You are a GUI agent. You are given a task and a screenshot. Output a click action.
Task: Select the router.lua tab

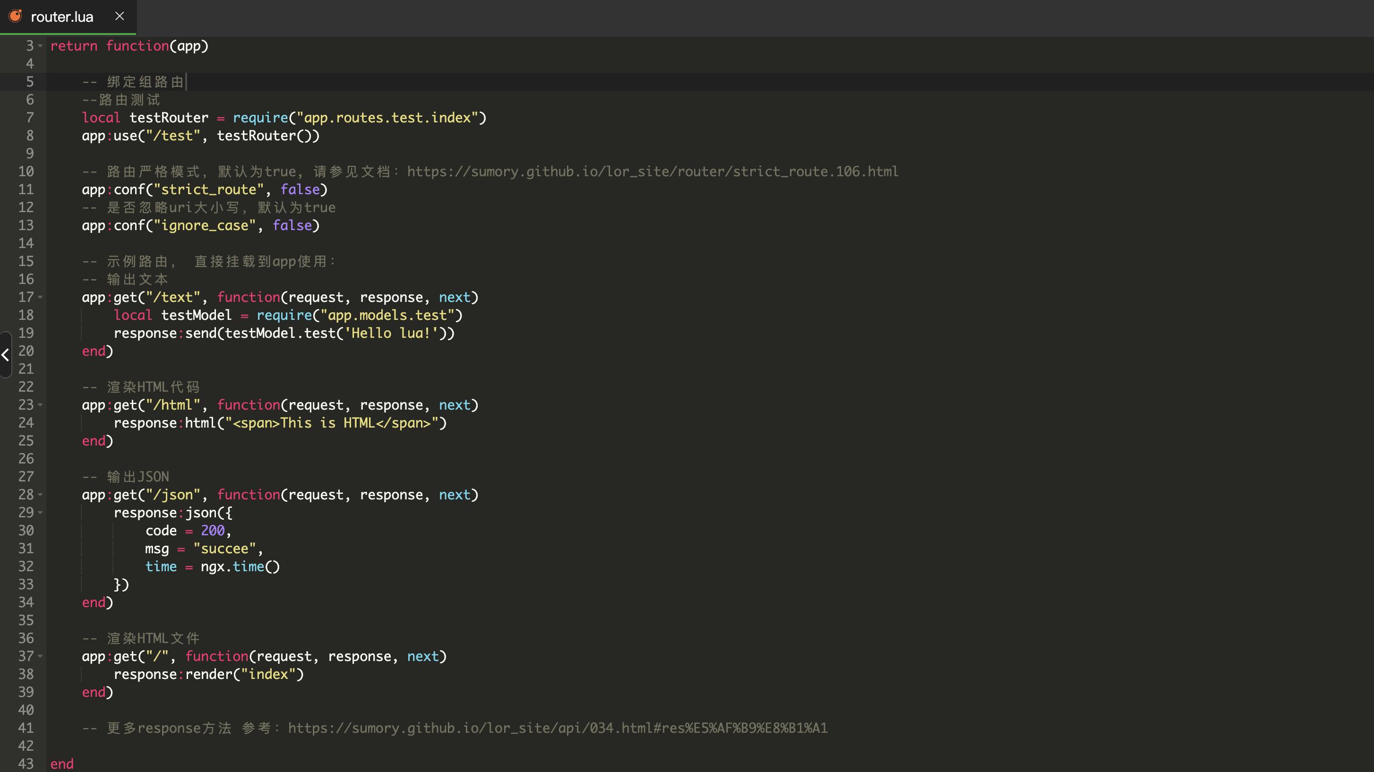[x=68, y=17]
